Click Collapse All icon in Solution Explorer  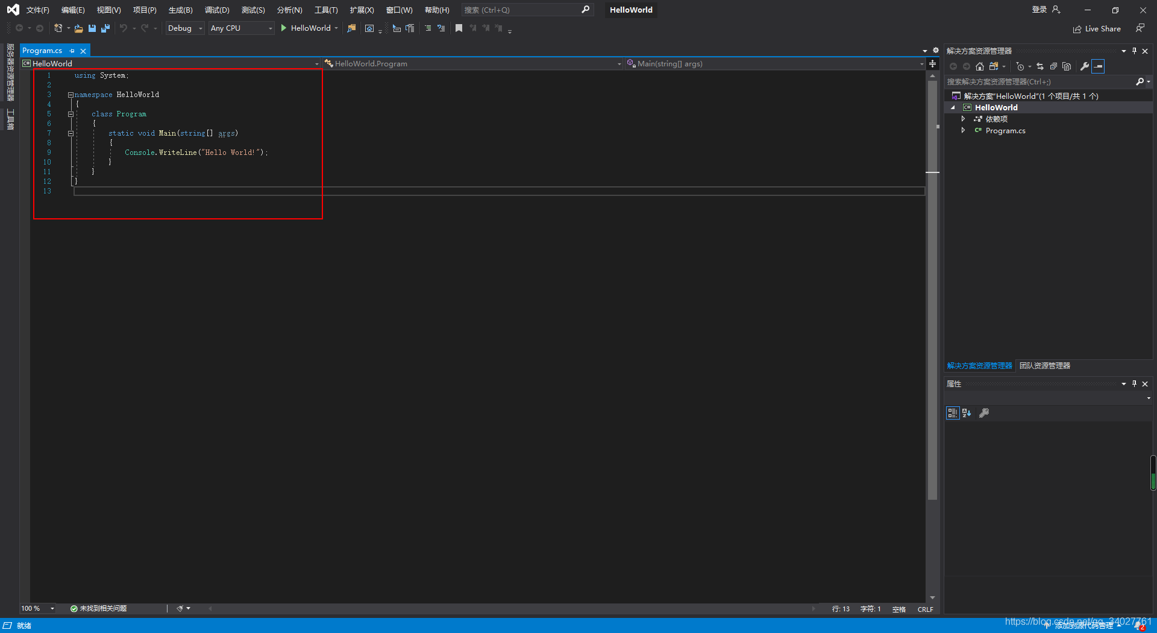[x=1053, y=66]
